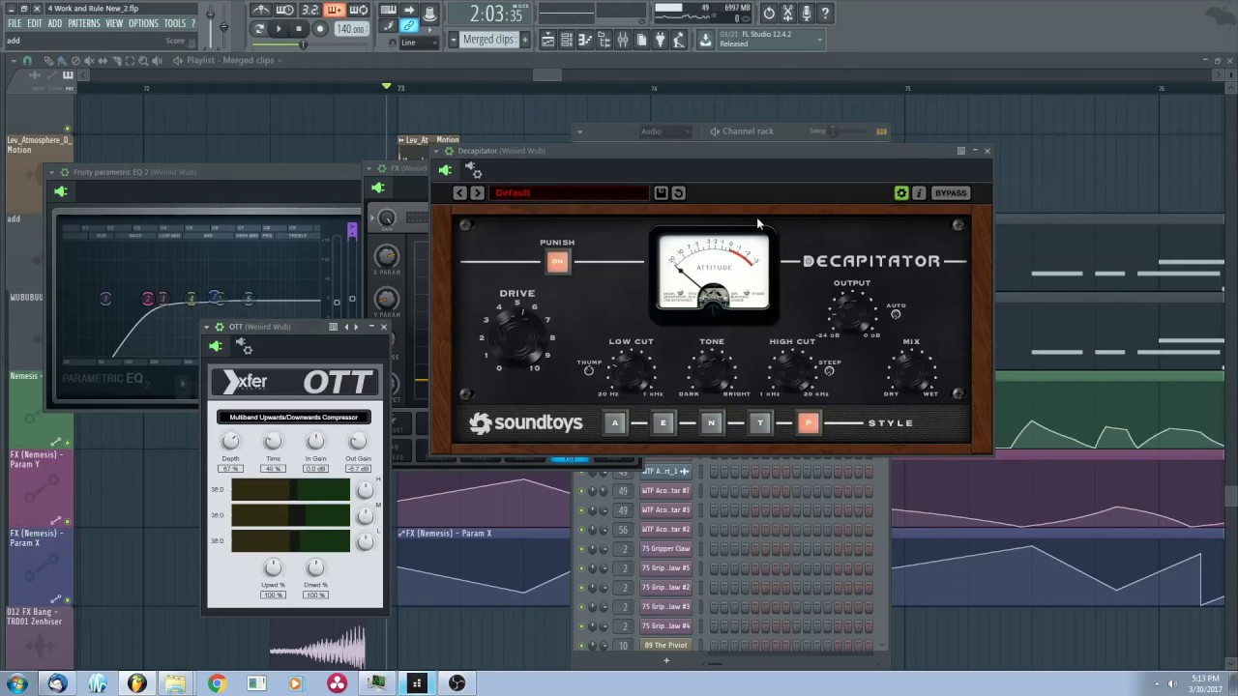Open the snap selector showing Line

pos(418,43)
